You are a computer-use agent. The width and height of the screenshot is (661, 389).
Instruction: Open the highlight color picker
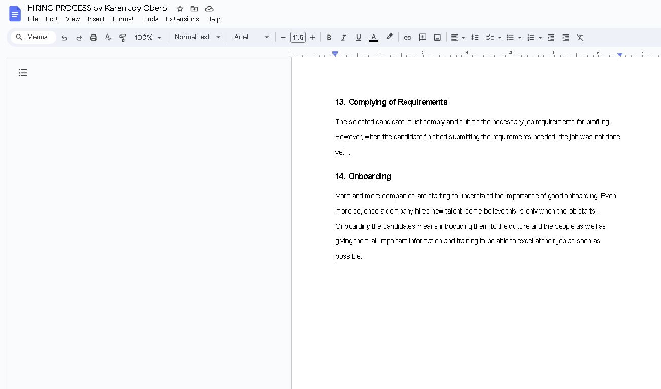pyautogui.click(x=389, y=37)
